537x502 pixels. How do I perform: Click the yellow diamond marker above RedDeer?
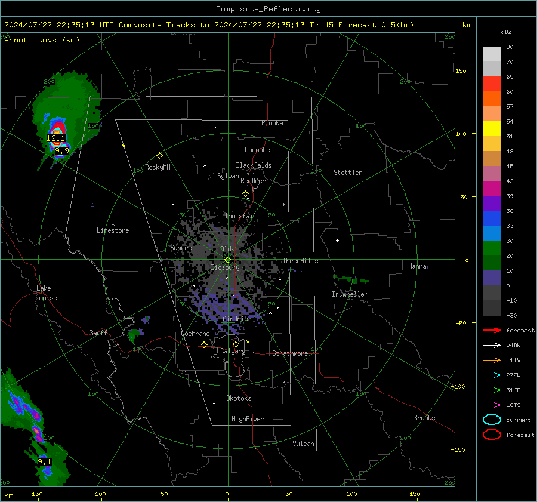246,194
